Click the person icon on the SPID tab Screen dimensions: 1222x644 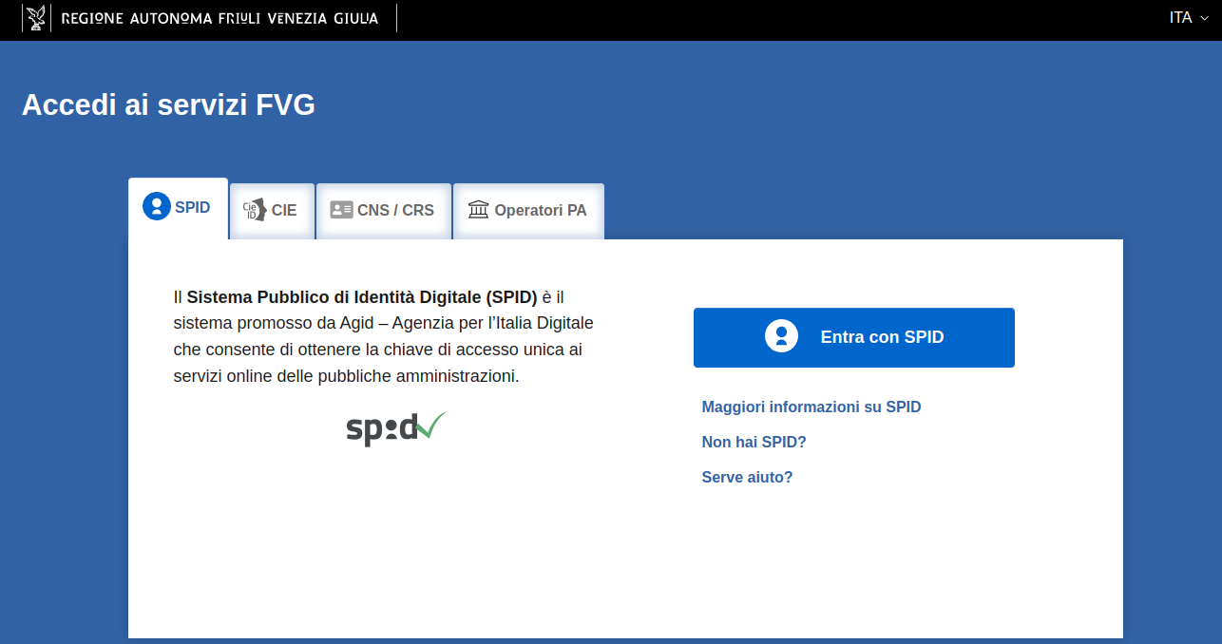point(156,206)
